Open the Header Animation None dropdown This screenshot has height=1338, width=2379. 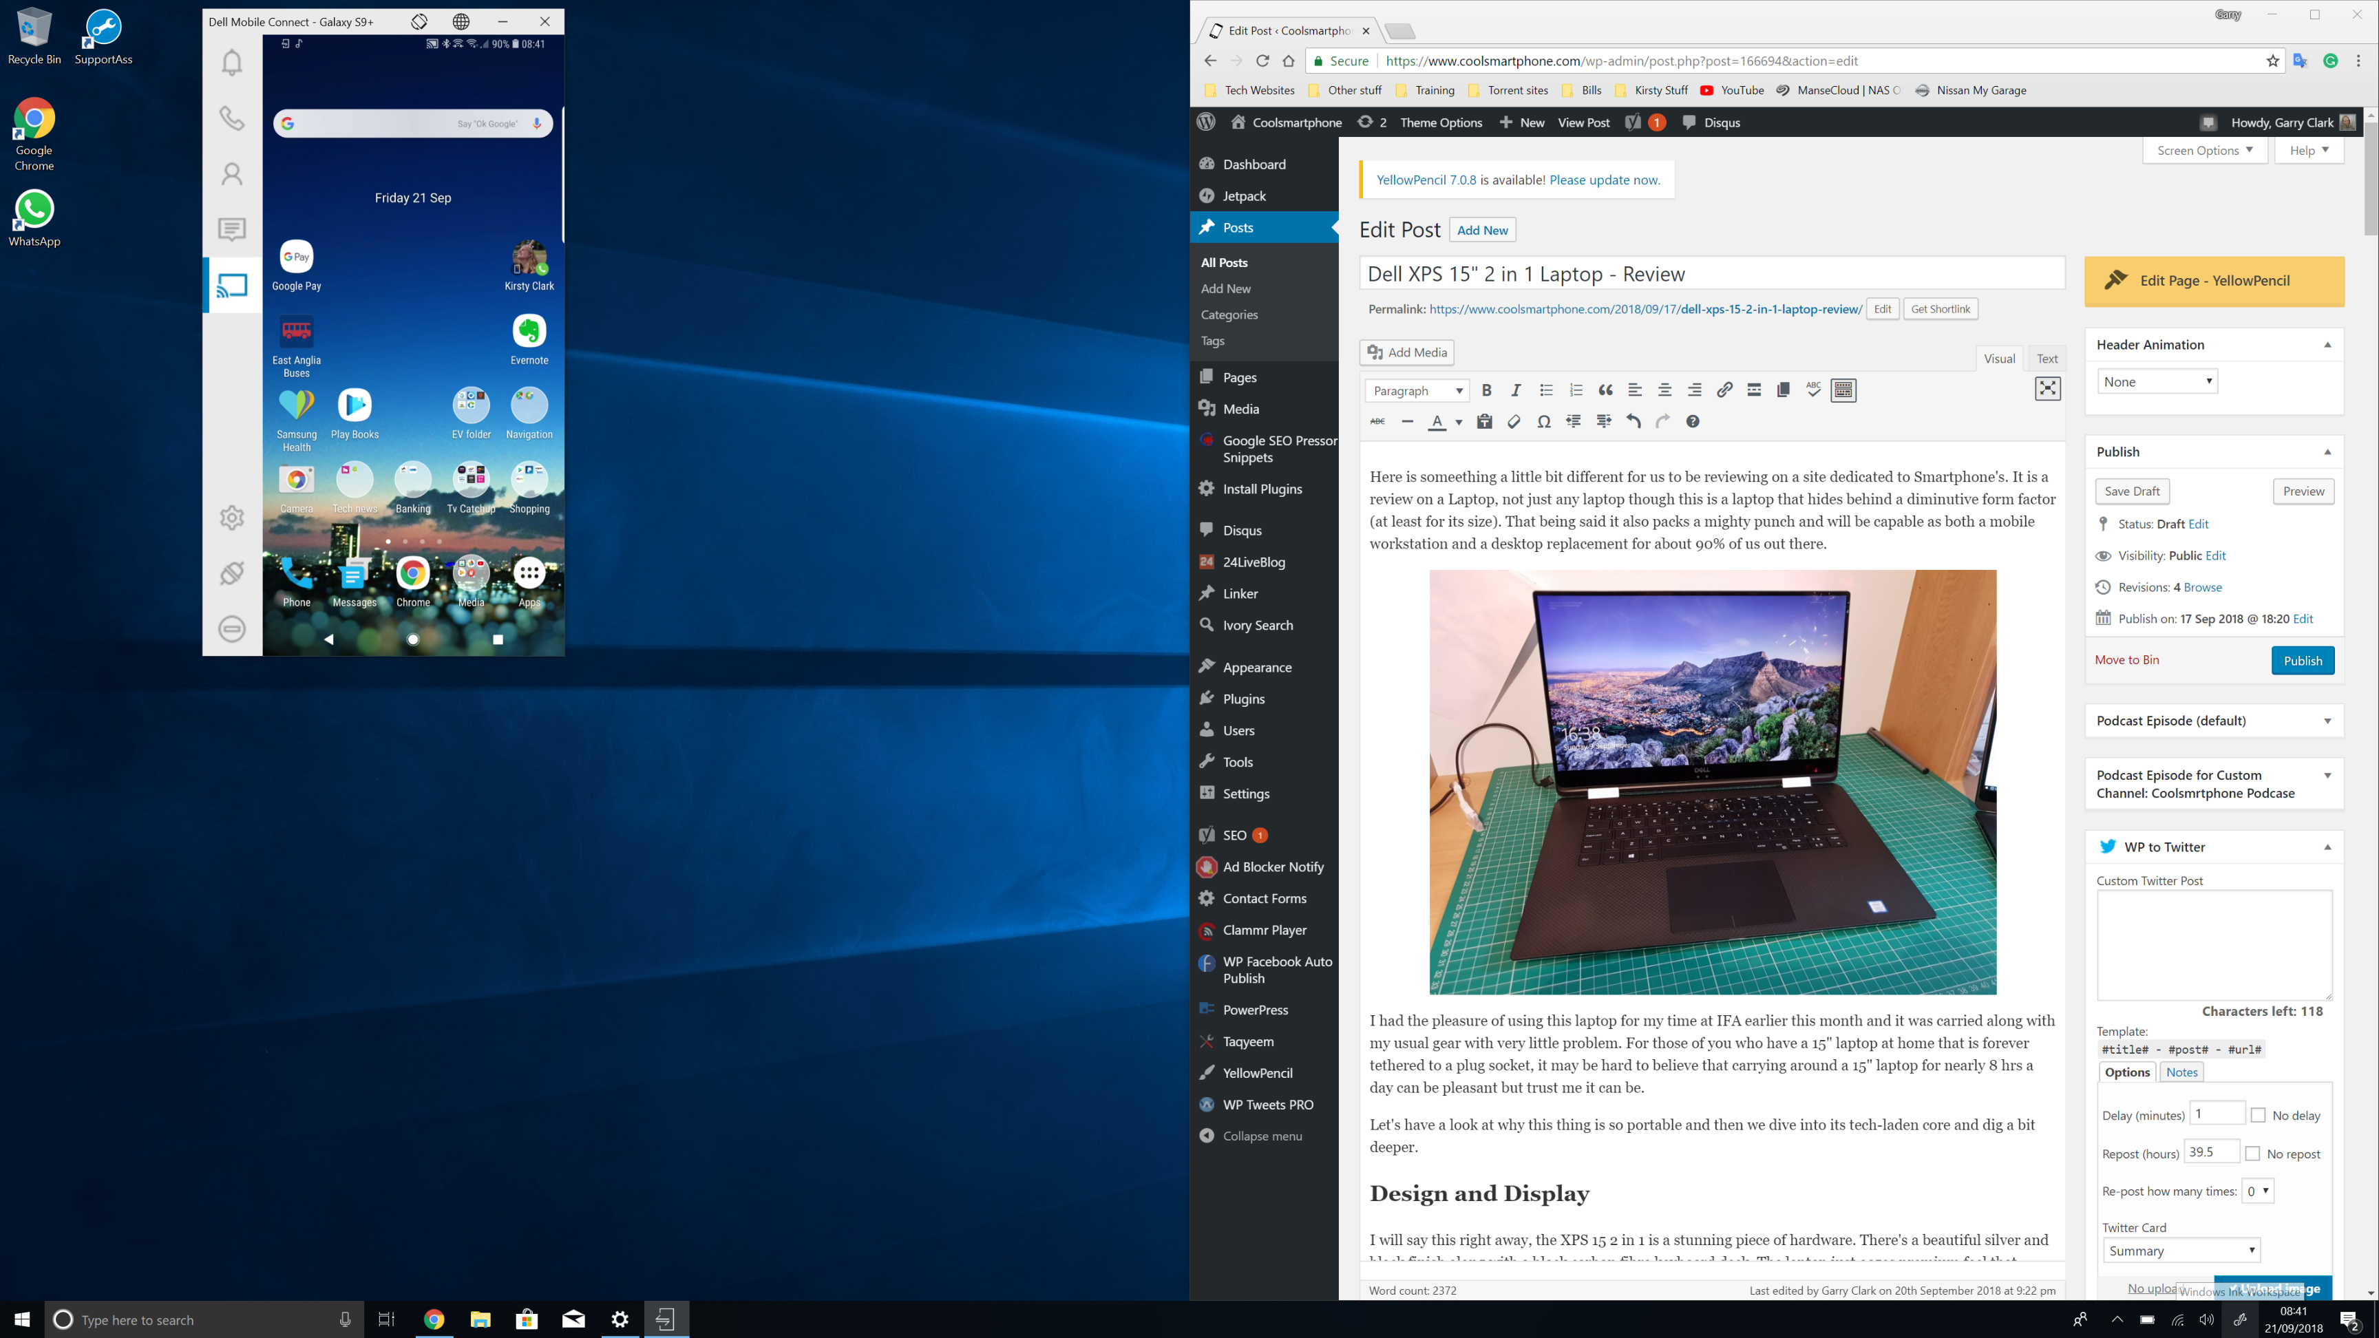pos(2157,381)
